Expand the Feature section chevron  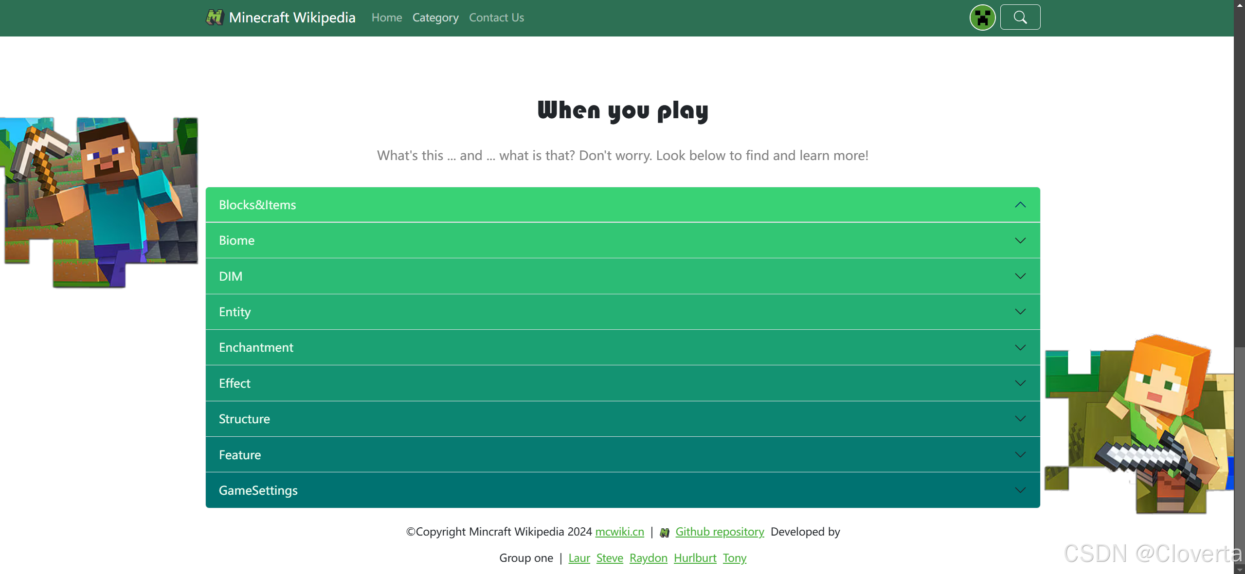1020,454
